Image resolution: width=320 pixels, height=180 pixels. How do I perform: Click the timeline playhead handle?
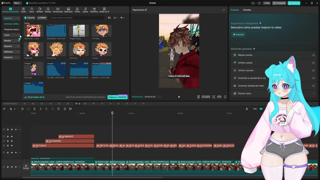[112, 113]
